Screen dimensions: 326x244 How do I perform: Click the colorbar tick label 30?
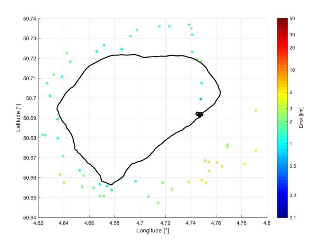pos(292,35)
